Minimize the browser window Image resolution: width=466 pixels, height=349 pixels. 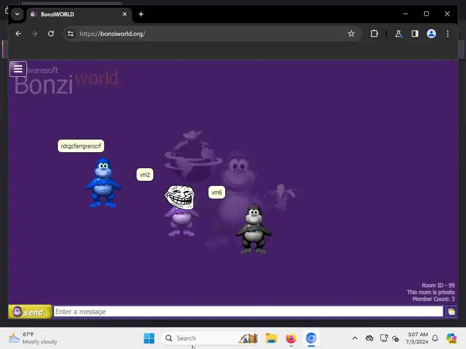coord(405,14)
